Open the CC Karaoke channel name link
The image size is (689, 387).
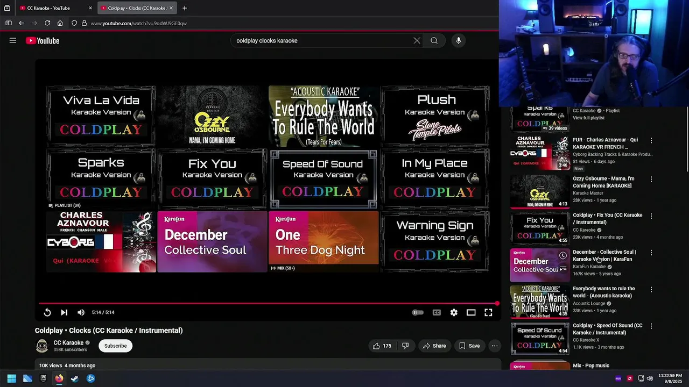(68, 343)
